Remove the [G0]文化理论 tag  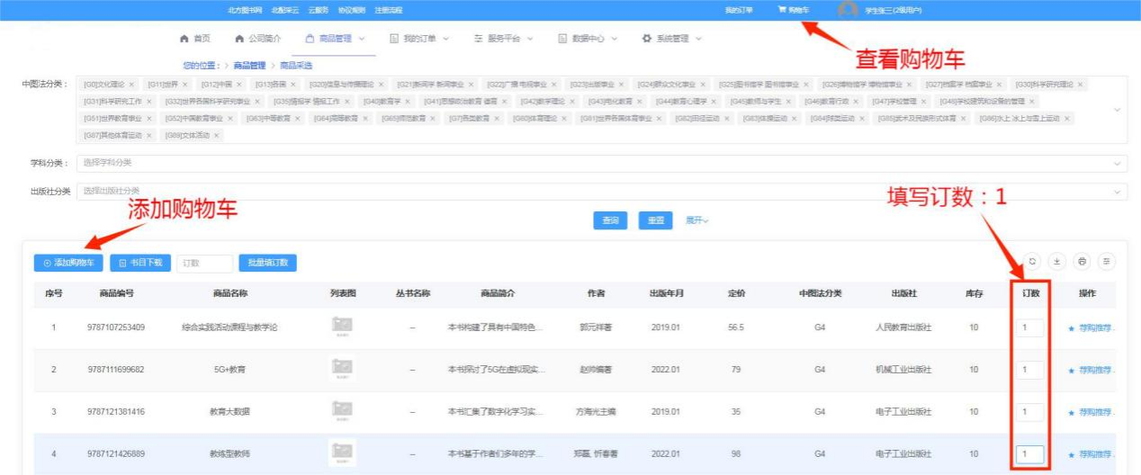pos(131,85)
